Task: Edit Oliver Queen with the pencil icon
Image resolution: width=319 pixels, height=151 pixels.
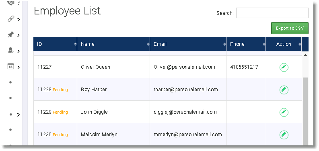Action: pyautogui.click(x=284, y=67)
